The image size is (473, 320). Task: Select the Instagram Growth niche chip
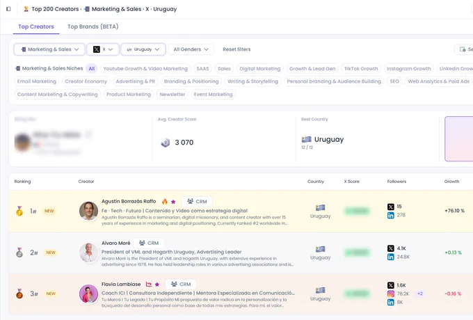[409, 69]
